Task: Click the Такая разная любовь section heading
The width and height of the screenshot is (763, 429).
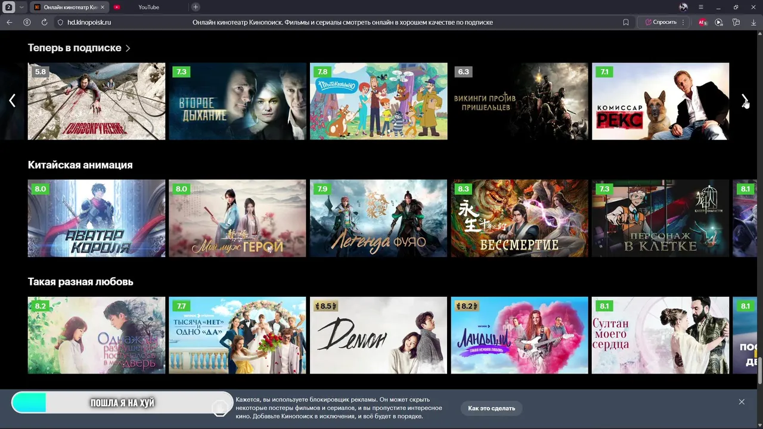Action: [x=80, y=281]
